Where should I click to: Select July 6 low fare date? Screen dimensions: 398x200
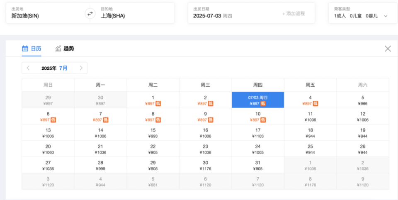coord(48,116)
